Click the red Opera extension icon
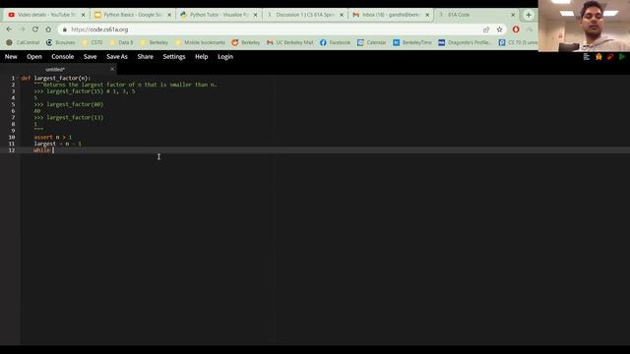This screenshot has width=630, height=354. pyautogui.click(x=516, y=29)
